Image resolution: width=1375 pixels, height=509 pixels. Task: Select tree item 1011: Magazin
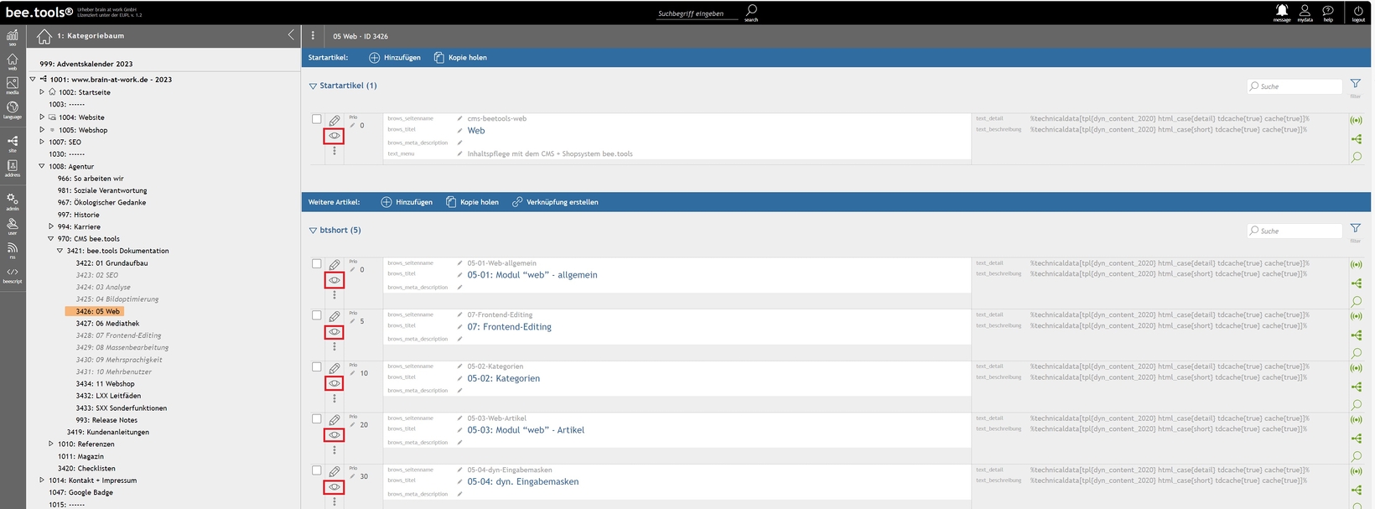(x=80, y=456)
